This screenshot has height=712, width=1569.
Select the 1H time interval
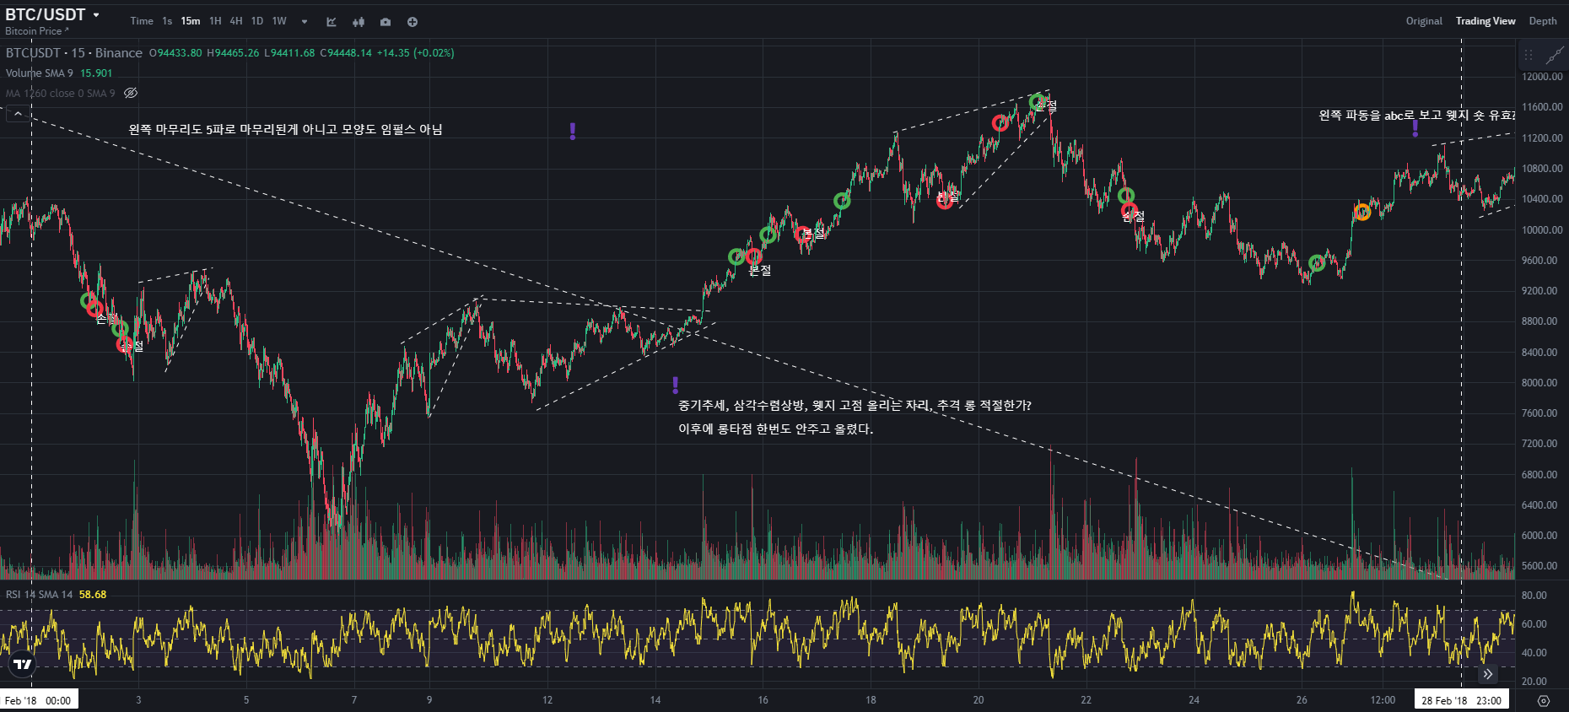(215, 21)
